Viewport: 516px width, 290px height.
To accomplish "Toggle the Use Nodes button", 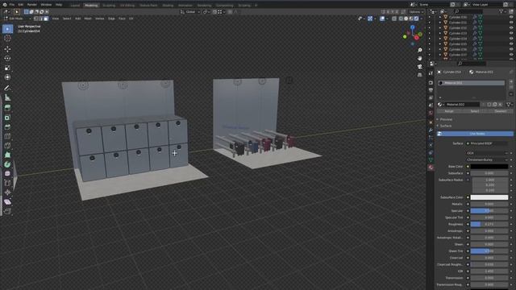I will pos(475,134).
